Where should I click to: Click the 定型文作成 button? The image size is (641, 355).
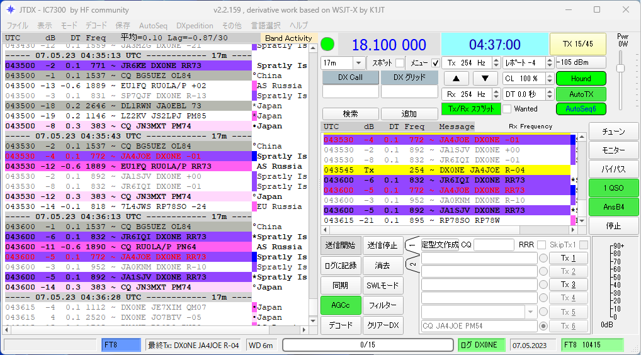[x=440, y=245]
